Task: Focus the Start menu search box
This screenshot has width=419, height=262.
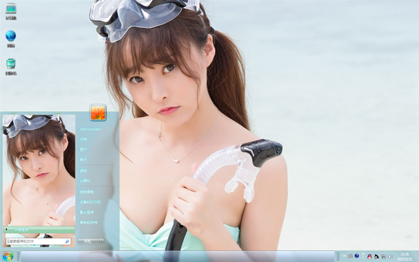Action: [x=38, y=242]
